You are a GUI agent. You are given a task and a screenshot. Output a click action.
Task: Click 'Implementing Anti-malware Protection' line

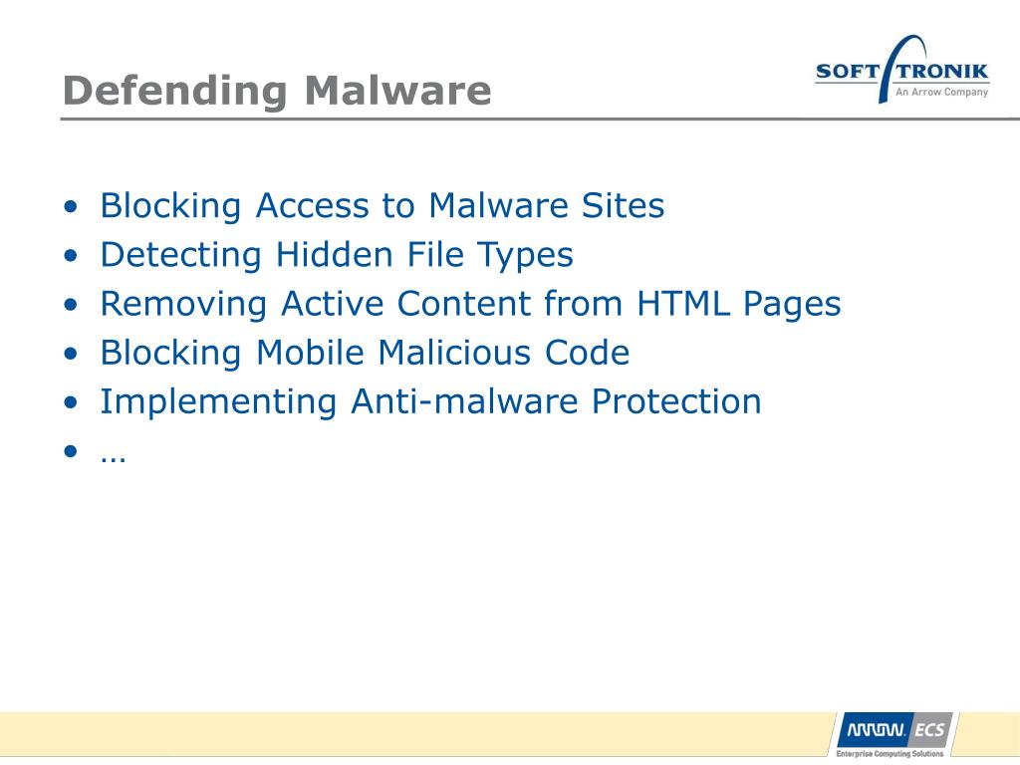[430, 401]
